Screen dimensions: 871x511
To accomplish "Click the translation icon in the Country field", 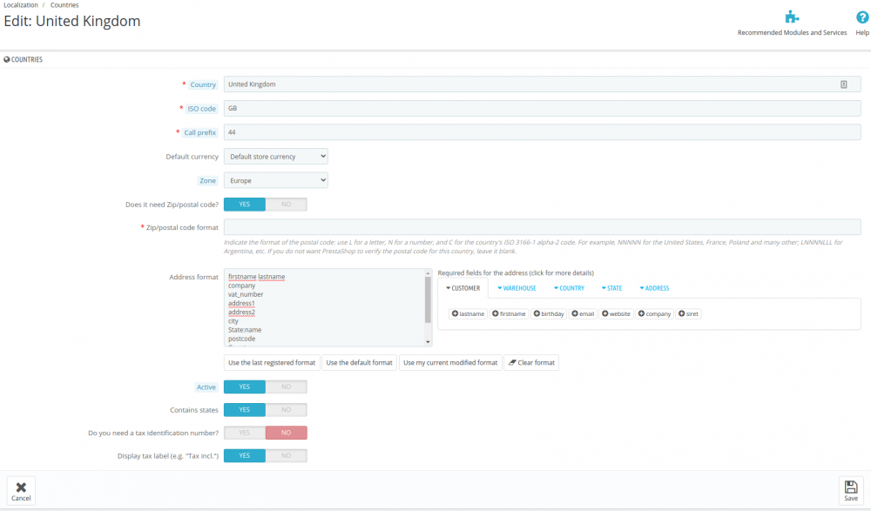I will 843,83.
